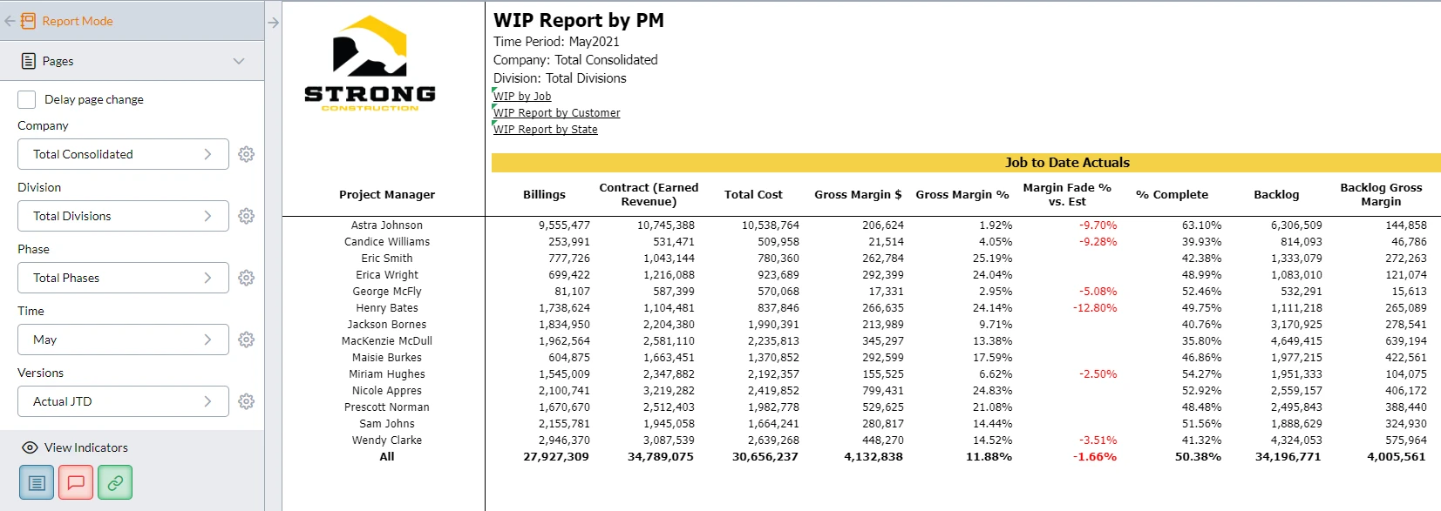Open Phase selector gear settings

pos(247,278)
